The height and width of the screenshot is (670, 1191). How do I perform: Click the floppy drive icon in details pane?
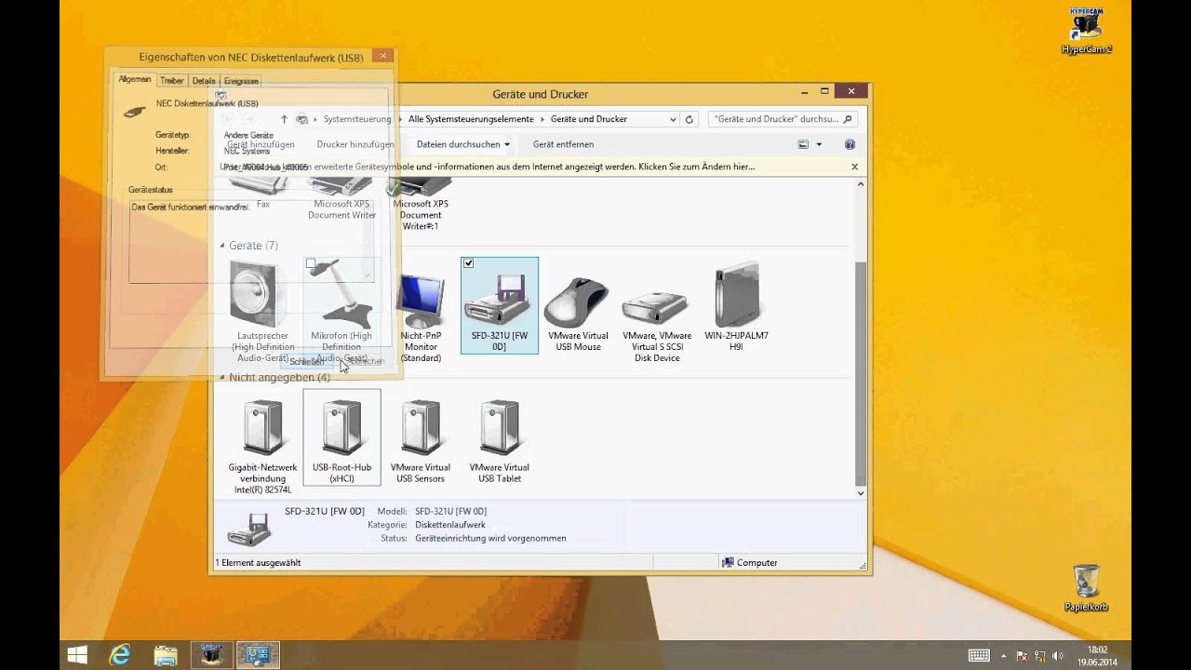[249, 530]
